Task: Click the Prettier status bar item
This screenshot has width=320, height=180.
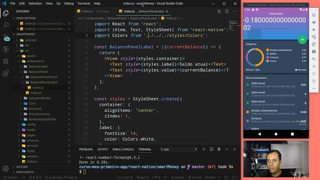Action: click(212, 177)
